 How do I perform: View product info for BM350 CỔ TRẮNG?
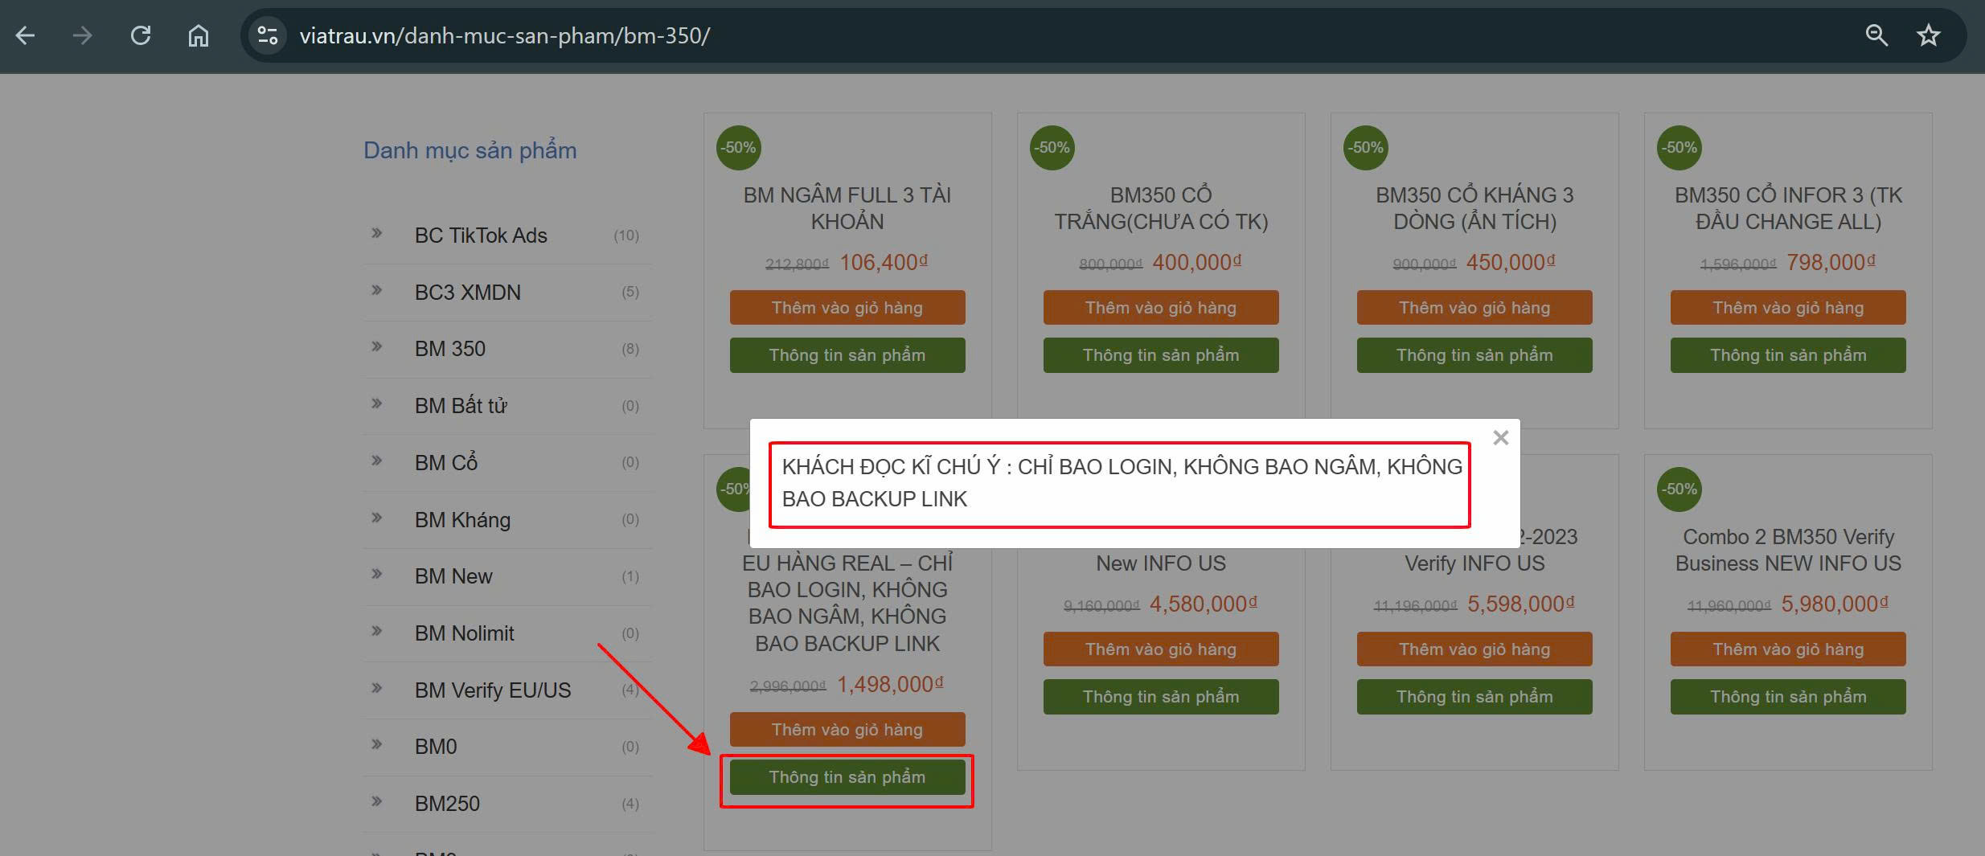[1160, 355]
